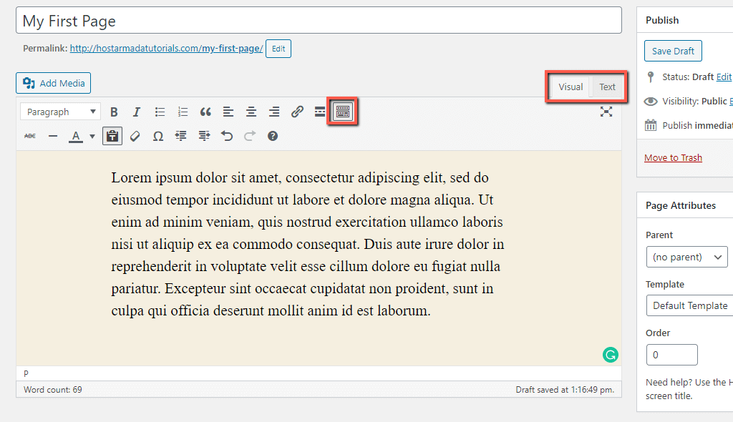Image resolution: width=733 pixels, height=422 pixels.
Task: Switch to the Visual editor tab
Action: pyautogui.click(x=571, y=87)
